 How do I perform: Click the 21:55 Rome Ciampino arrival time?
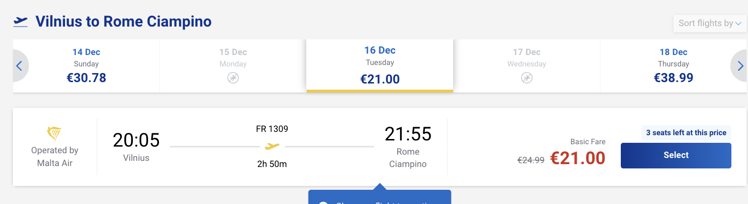pos(408,134)
